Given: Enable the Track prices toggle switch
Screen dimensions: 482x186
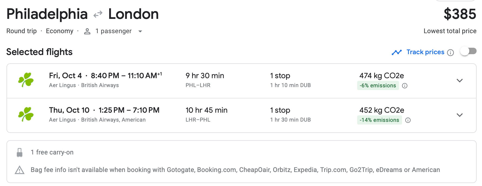Looking at the screenshot, I should point(468,51).
